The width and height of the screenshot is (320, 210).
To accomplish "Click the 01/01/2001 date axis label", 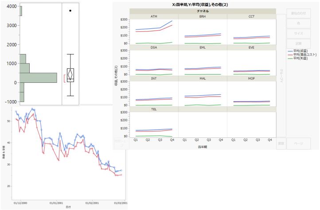I will [56, 203].
